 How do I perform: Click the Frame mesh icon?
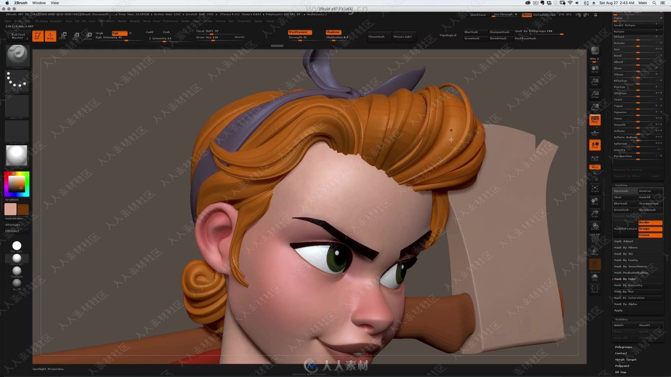coord(595,189)
